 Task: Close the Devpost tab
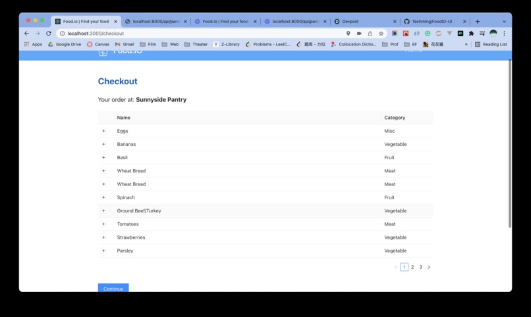(x=395, y=21)
